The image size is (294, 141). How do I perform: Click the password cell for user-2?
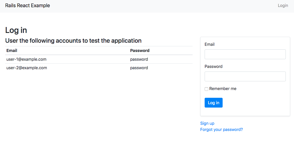(x=139, y=68)
